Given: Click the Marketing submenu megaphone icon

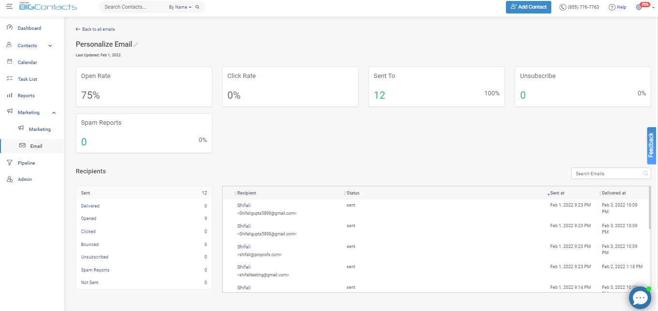Looking at the screenshot, I should 21,129.
